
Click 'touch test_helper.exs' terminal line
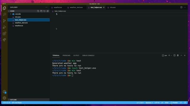(x=84, y=68)
